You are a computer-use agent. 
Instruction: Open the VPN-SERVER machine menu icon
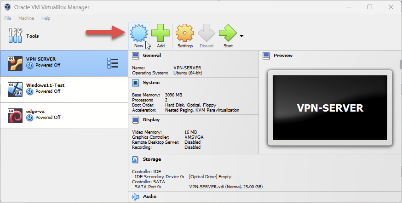click(x=112, y=63)
